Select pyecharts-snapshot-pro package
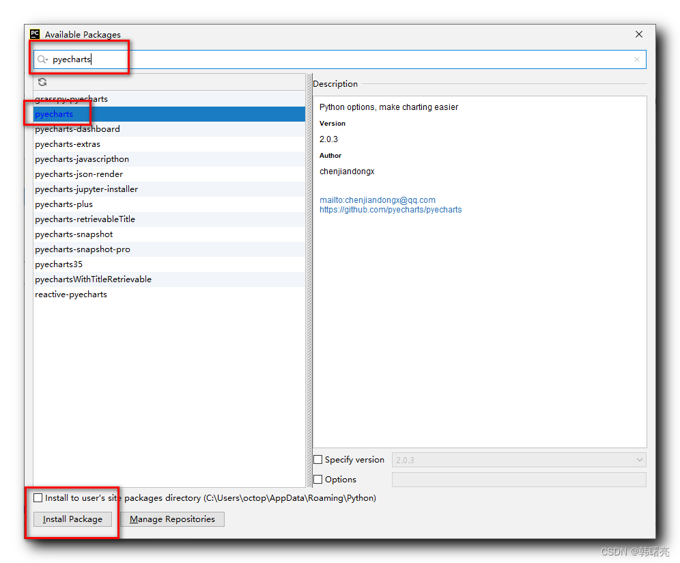 click(169, 249)
